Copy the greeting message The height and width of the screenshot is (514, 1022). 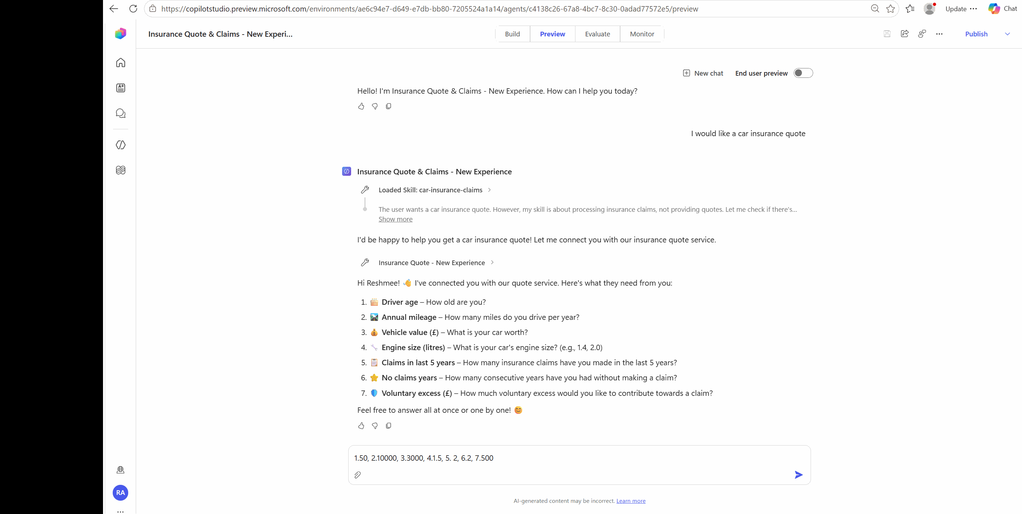click(389, 106)
